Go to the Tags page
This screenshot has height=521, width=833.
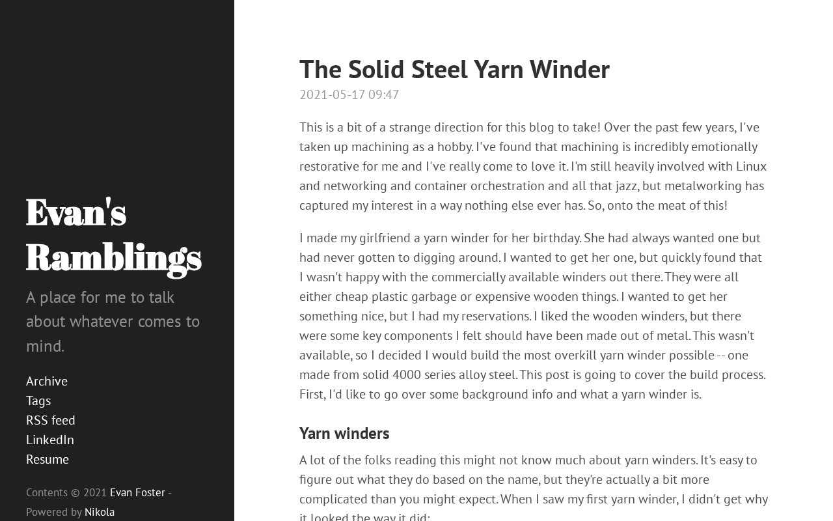click(x=38, y=401)
